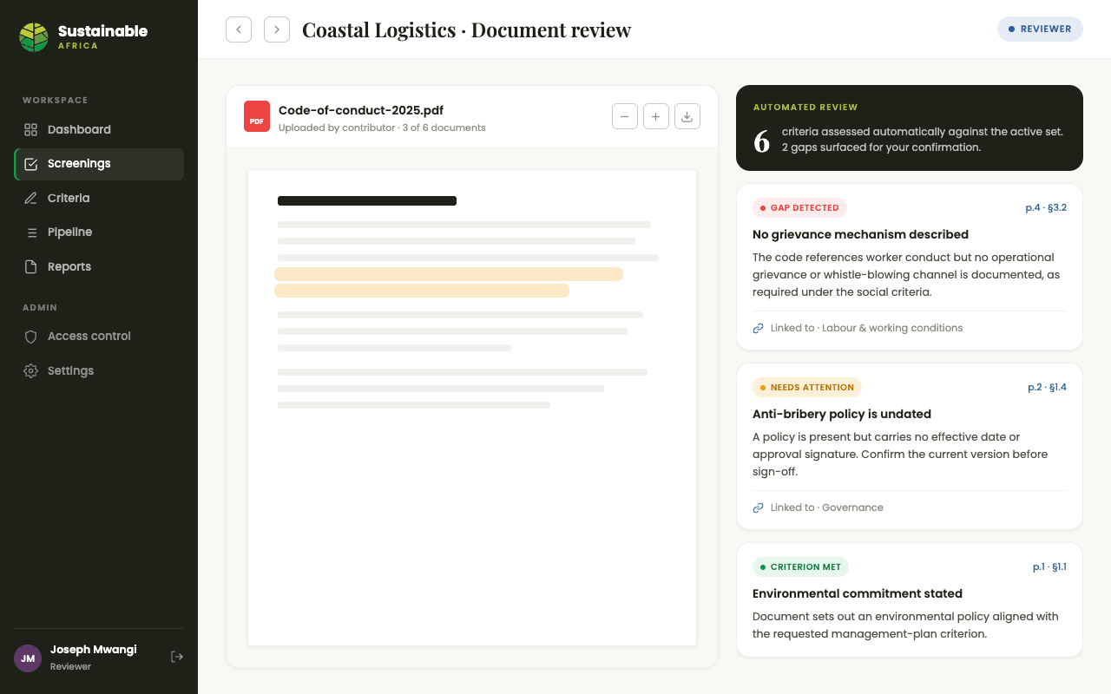This screenshot has width=1111, height=694.
Task: Open linked Labour & working conditions criterion
Action: (866, 328)
